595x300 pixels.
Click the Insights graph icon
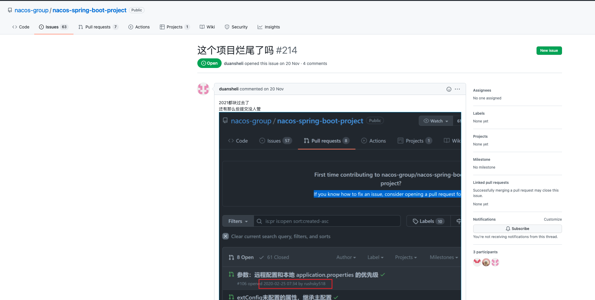260,27
